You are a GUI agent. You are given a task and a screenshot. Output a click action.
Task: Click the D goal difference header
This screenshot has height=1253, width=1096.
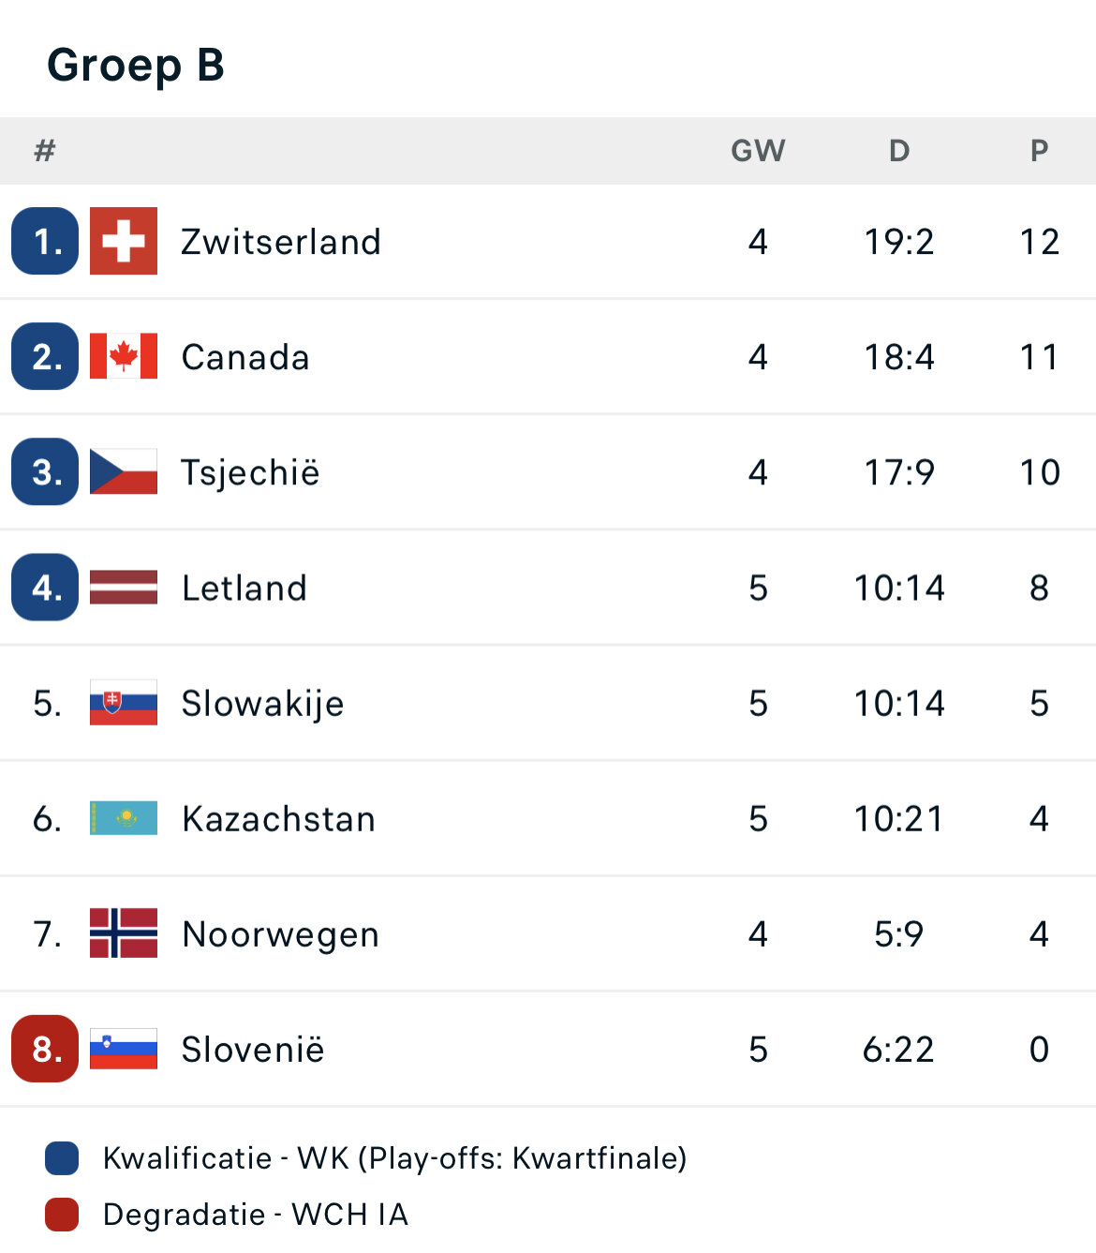tap(899, 151)
